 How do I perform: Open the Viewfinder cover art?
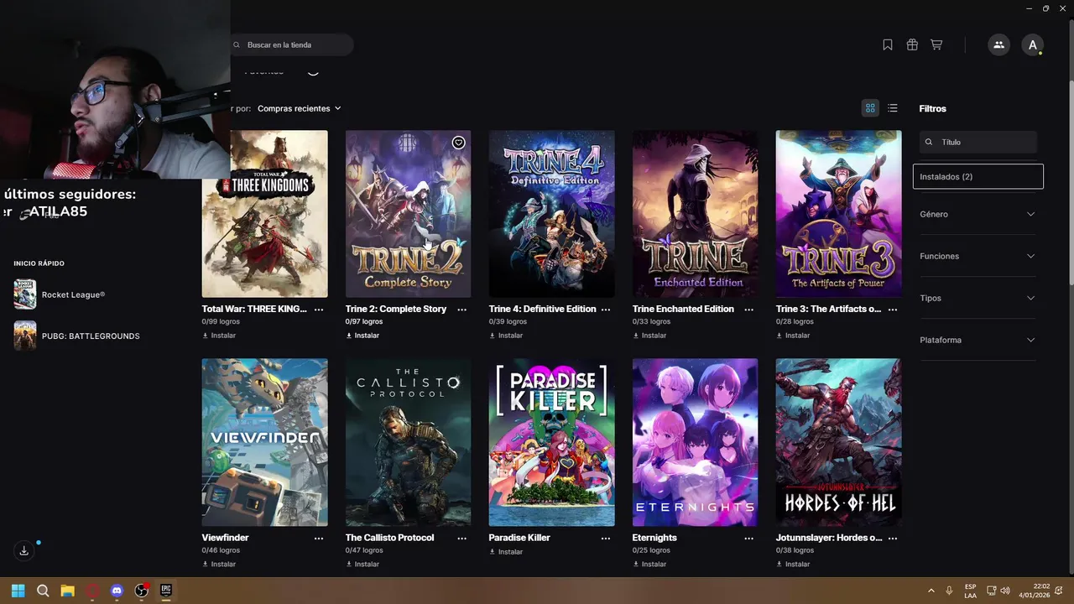265,443
